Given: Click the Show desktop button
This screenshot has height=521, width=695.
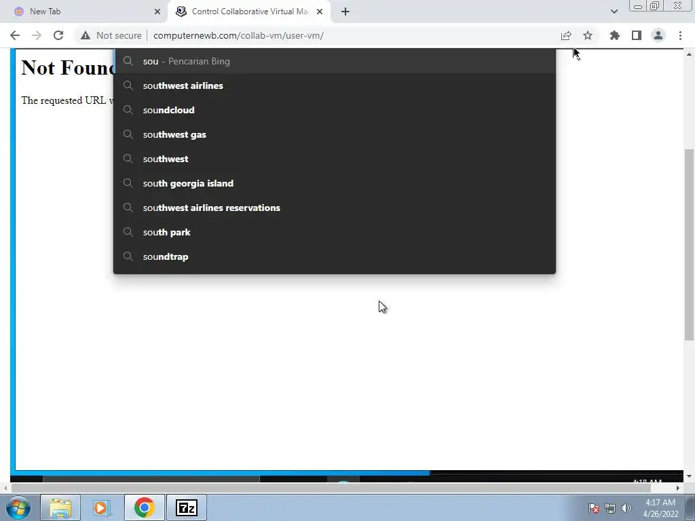Looking at the screenshot, I should coord(690,507).
